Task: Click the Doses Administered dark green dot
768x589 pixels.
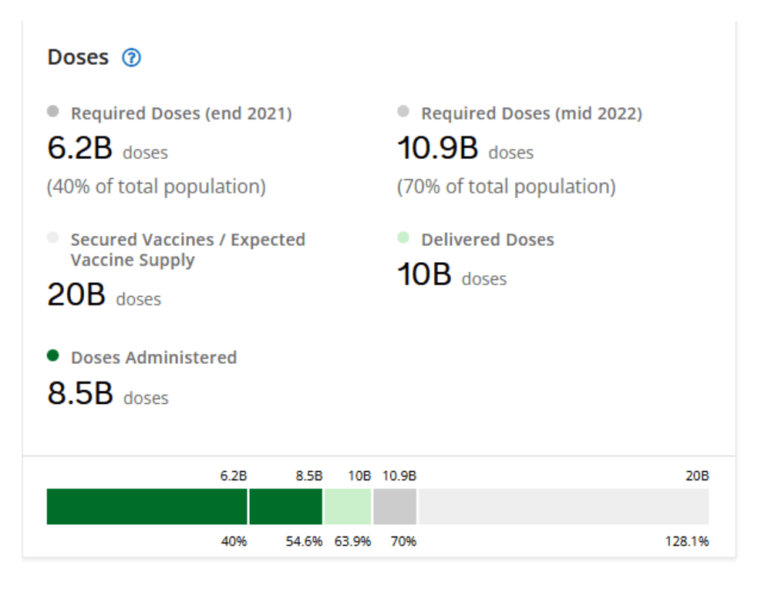Action: (x=52, y=356)
